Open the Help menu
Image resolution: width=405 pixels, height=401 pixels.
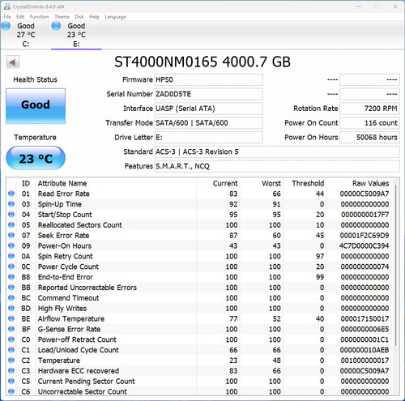click(x=94, y=17)
